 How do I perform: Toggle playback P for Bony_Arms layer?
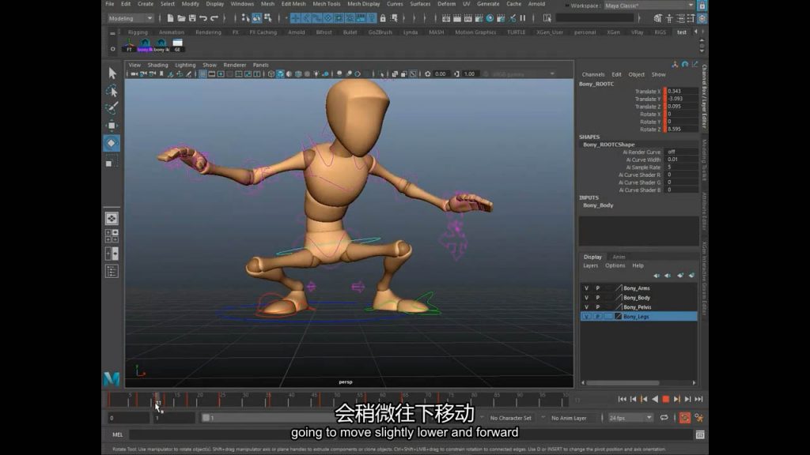point(598,288)
